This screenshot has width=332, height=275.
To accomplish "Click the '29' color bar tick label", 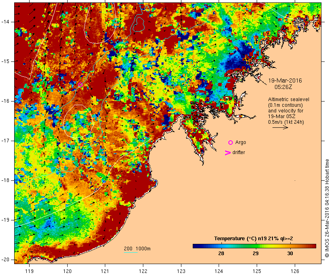I will 255,254.
